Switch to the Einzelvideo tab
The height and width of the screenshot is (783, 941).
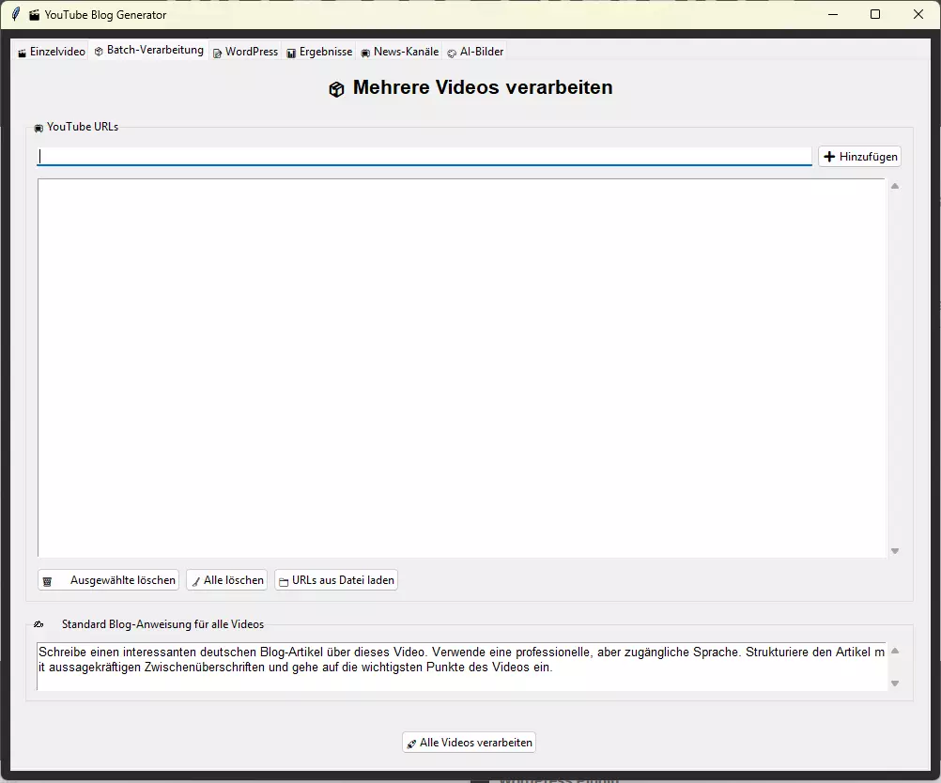click(52, 52)
